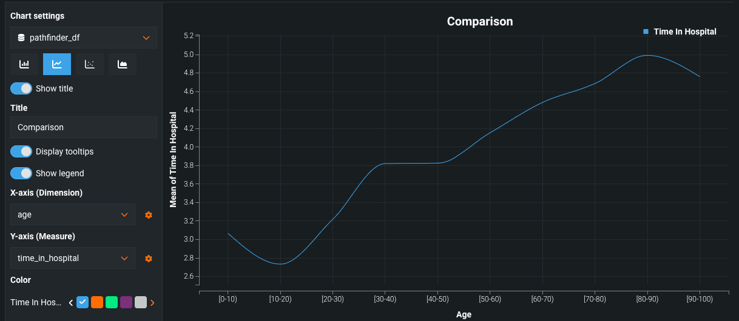Click the Title text field
Image resolution: width=739 pixels, height=321 pixels.
[84, 127]
